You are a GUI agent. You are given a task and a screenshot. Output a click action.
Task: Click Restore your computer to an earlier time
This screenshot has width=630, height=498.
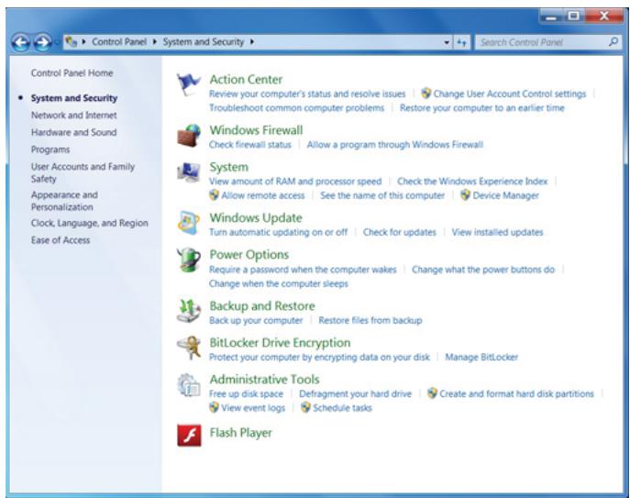[482, 107]
